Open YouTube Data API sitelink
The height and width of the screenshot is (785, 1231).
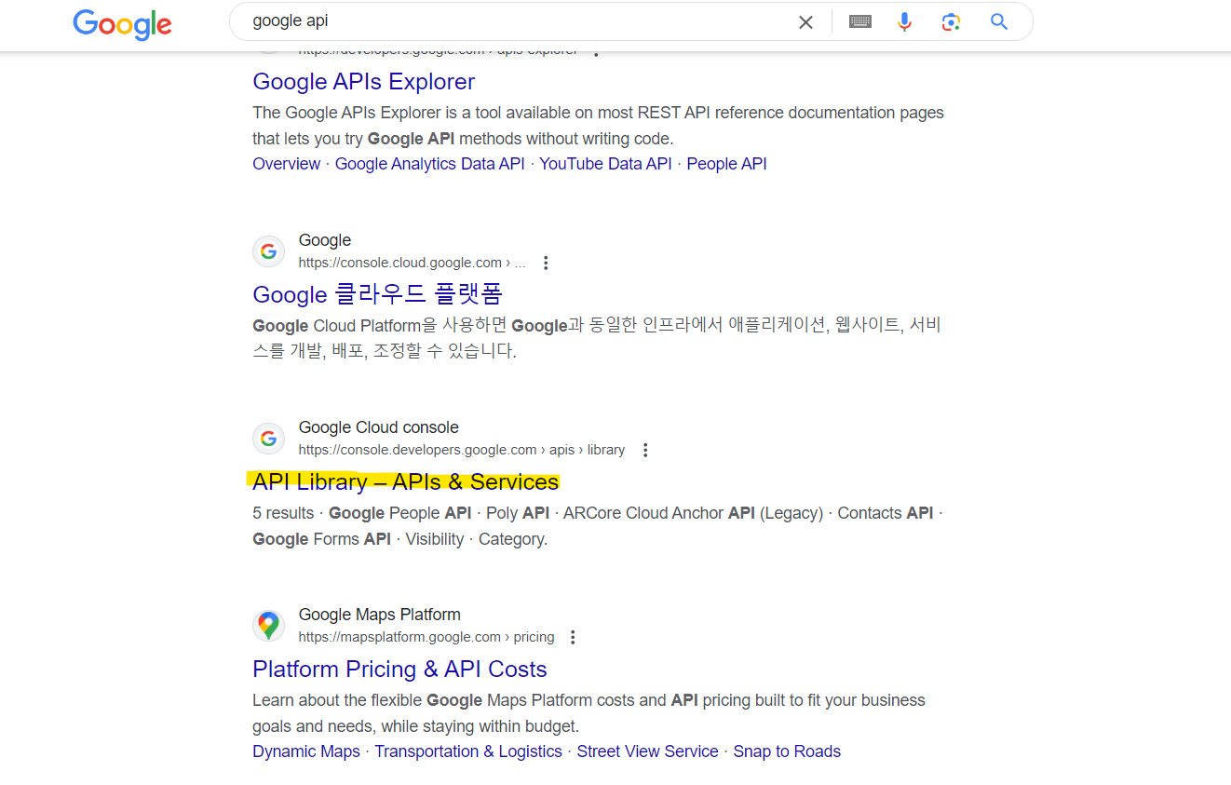(605, 164)
